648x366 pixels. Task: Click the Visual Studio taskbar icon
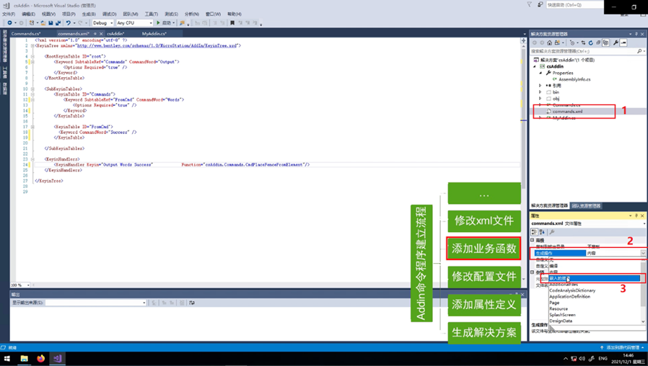pyautogui.click(x=58, y=358)
